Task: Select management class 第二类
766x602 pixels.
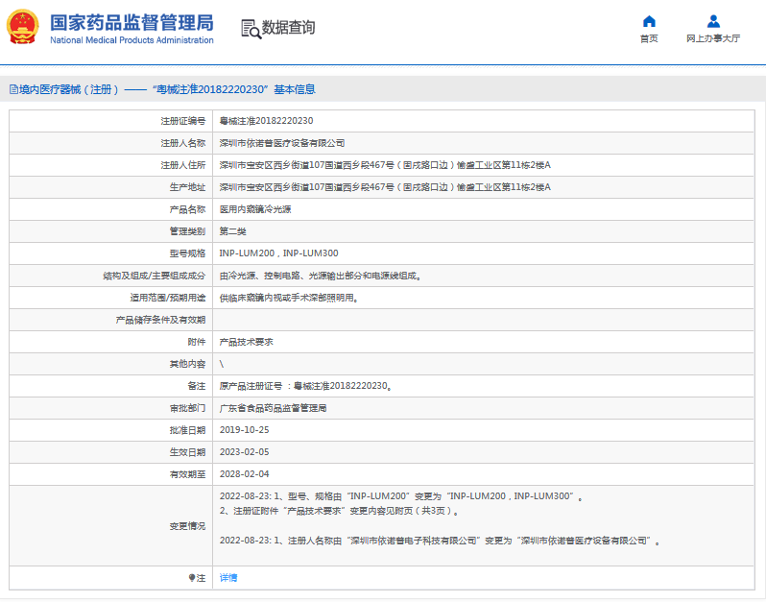Action: click(x=232, y=231)
